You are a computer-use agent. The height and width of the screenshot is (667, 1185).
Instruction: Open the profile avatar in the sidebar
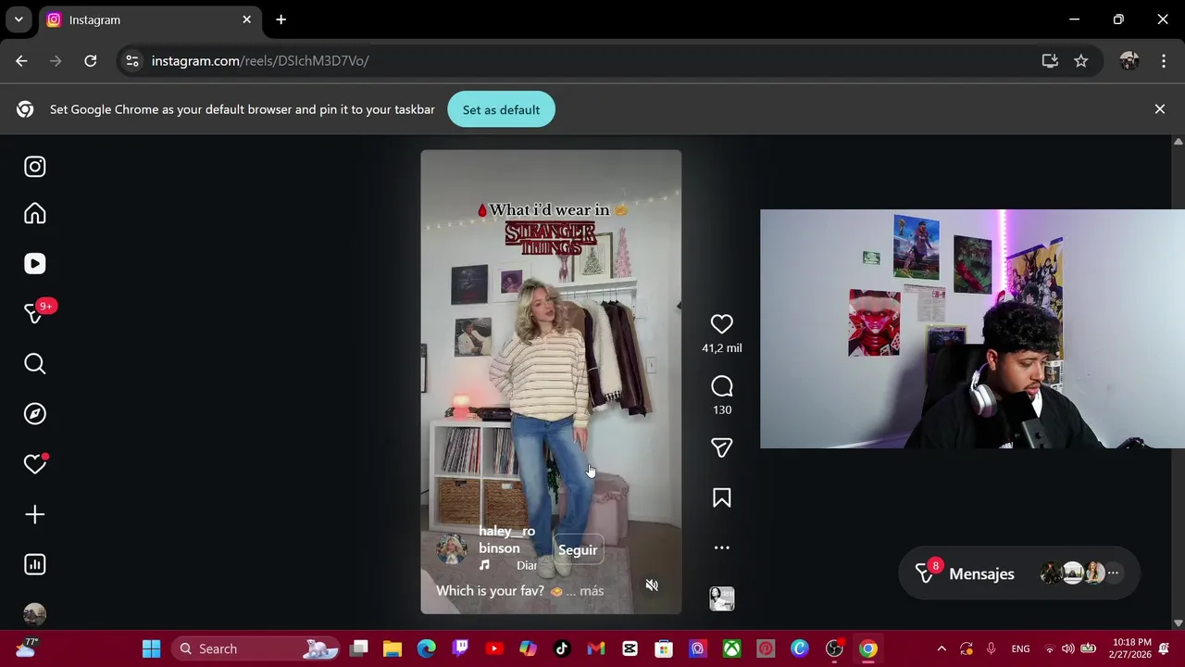click(34, 614)
